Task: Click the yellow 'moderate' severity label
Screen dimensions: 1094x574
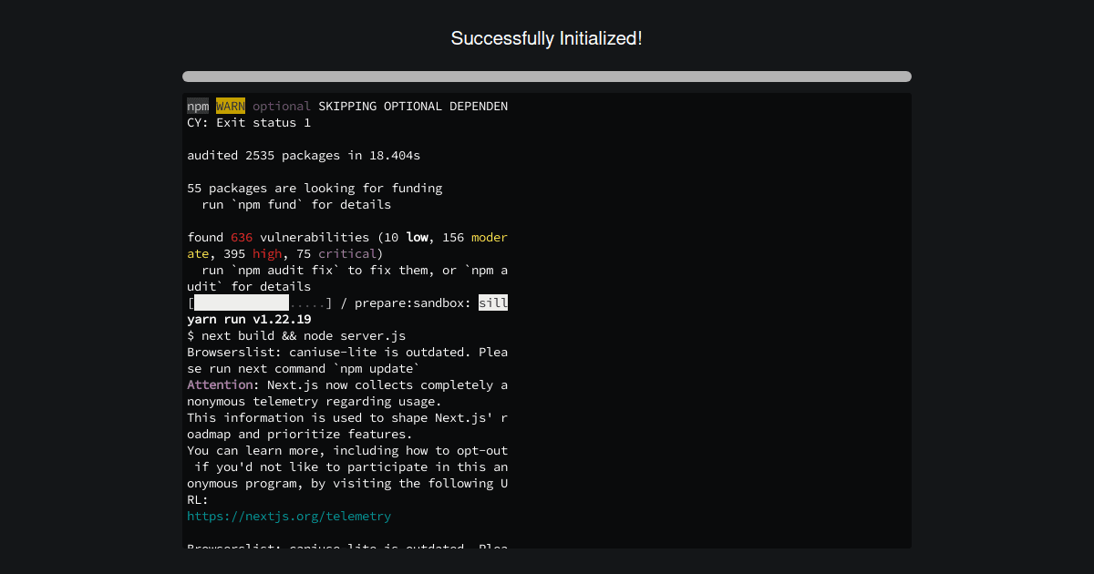Action: [x=490, y=237]
